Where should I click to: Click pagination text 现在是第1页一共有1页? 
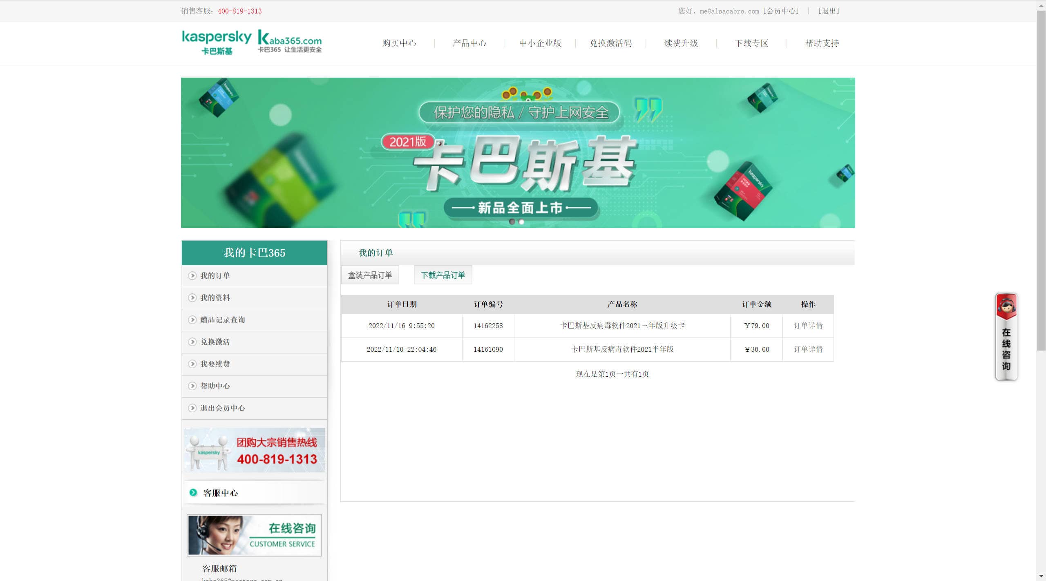point(612,374)
